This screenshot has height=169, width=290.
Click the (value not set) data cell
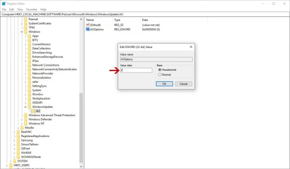point(151,25)
